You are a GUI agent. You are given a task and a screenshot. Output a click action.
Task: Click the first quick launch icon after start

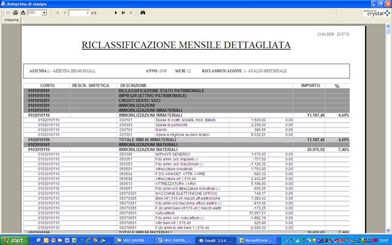tap(39, 241)
